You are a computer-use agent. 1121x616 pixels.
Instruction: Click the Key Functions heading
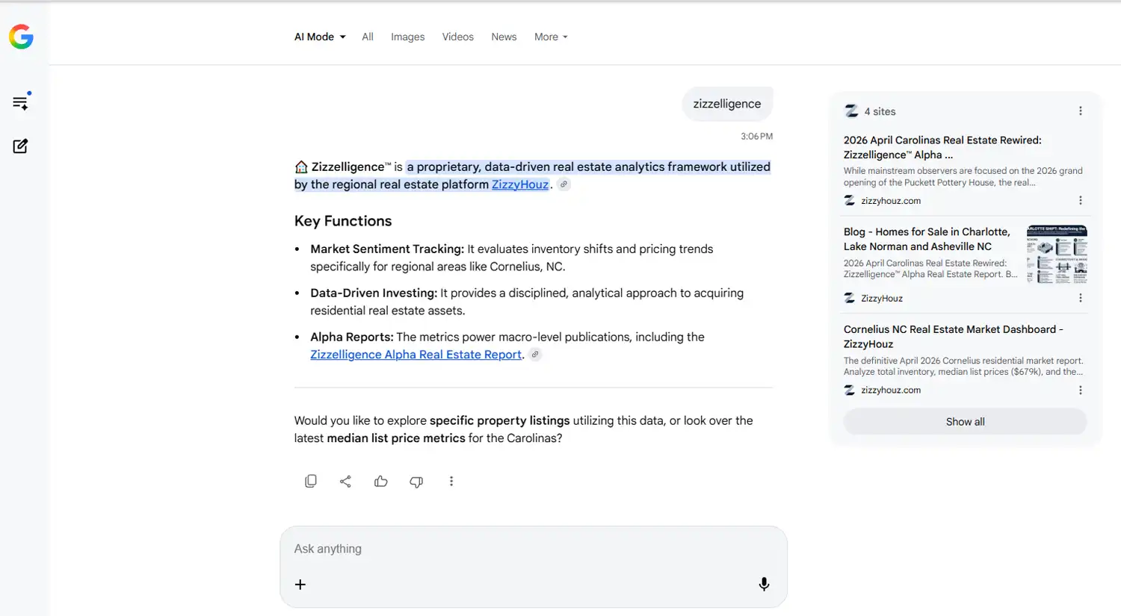[x=343, y=221]
